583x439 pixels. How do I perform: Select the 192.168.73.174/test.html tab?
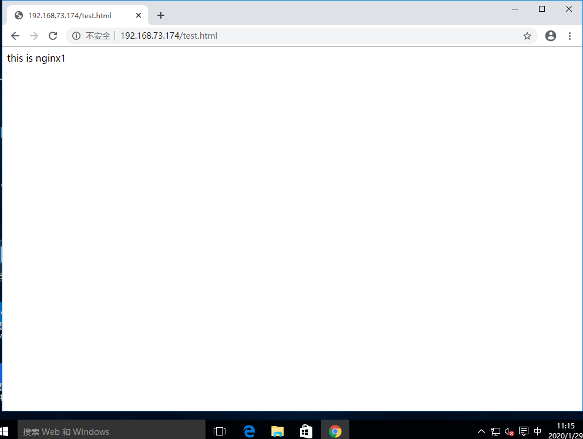(x=77, y=15)
